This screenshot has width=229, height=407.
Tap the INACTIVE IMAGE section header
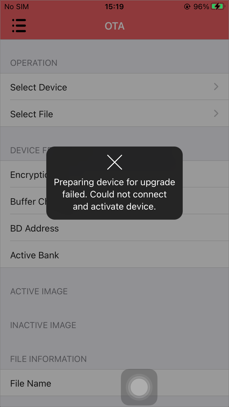point(43,325)
